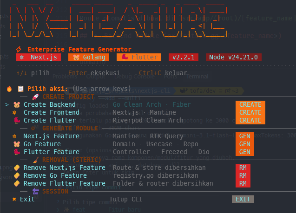
Task: Click the atom icon in Next.js badge
Action: tap(22, 57)
